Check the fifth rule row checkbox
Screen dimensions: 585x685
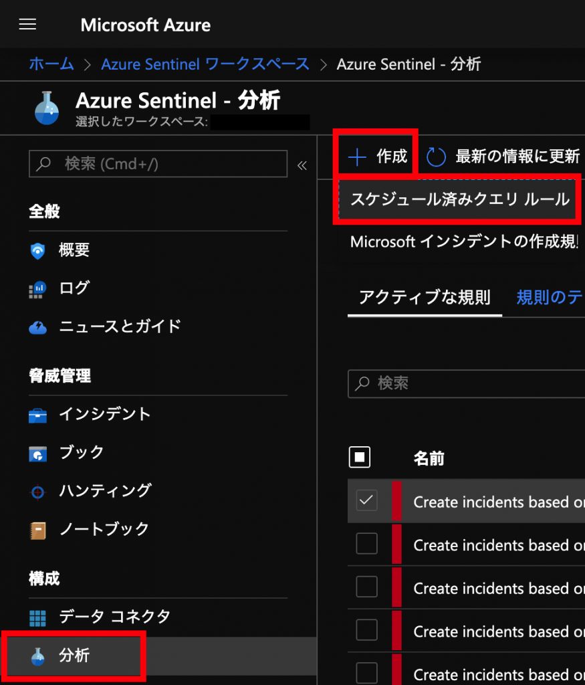pos(367,673)
